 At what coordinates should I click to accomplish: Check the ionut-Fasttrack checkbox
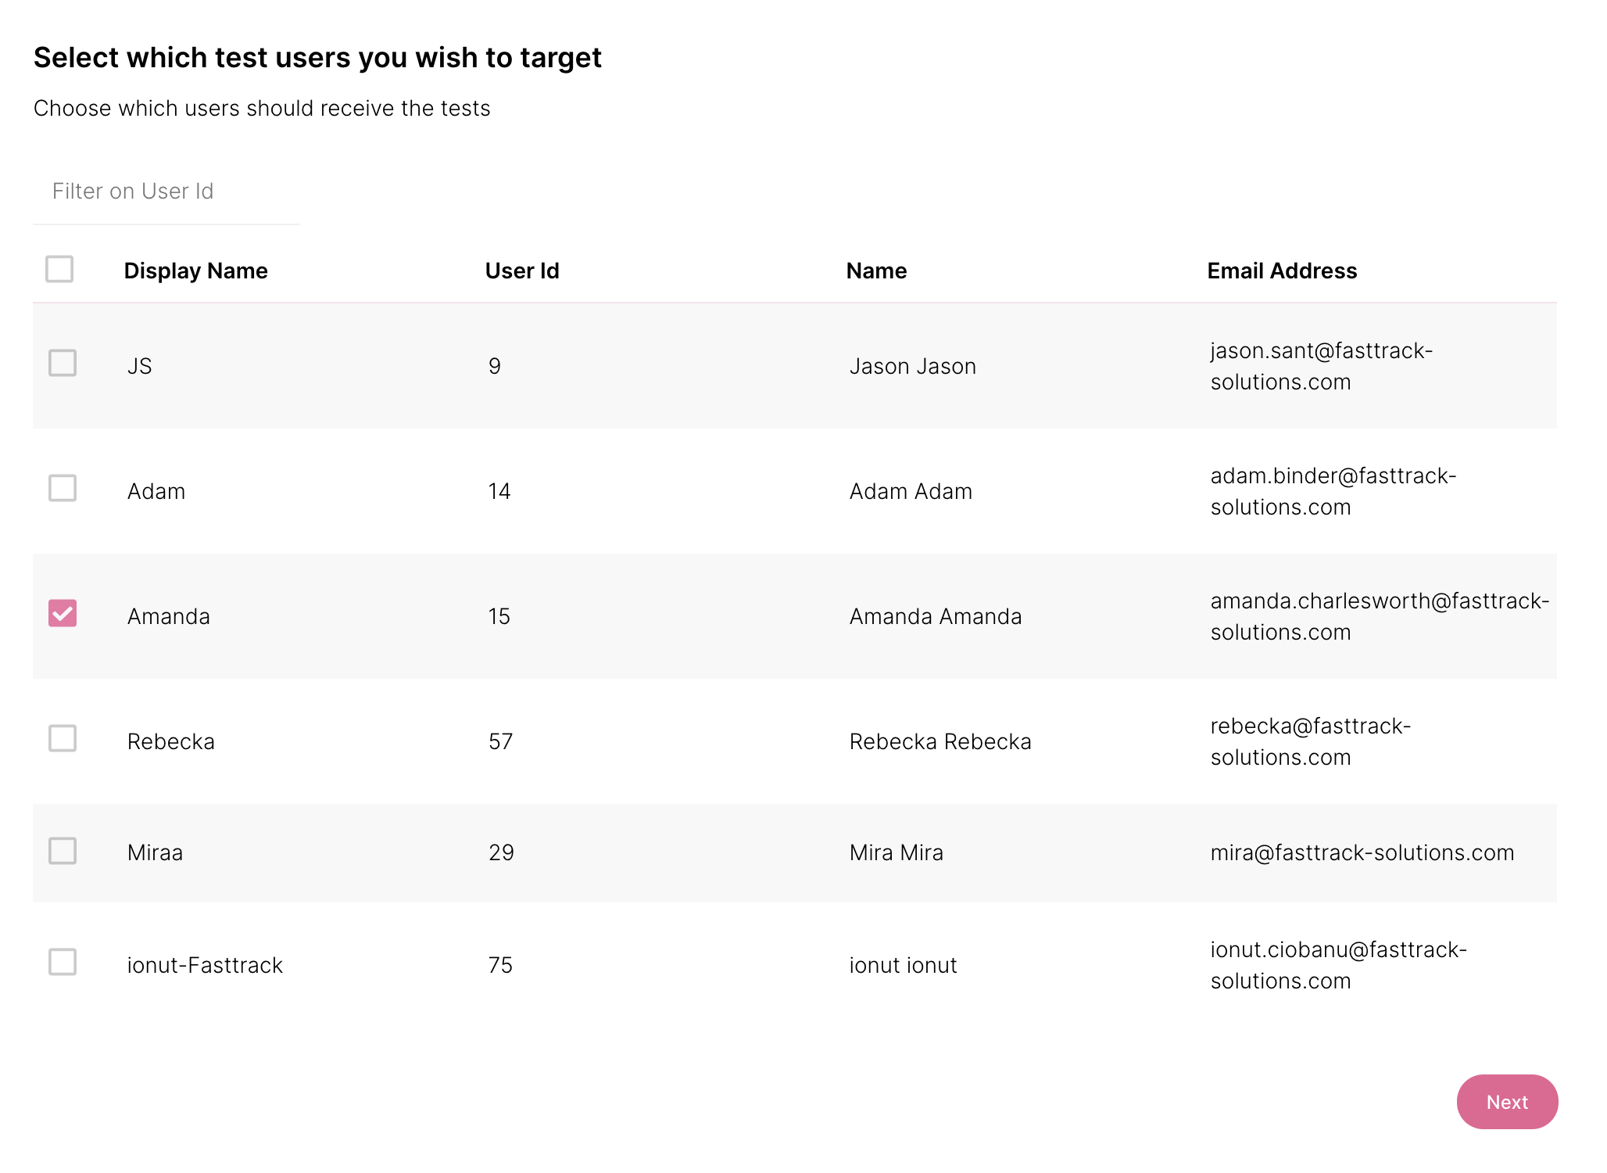(63, 962)
